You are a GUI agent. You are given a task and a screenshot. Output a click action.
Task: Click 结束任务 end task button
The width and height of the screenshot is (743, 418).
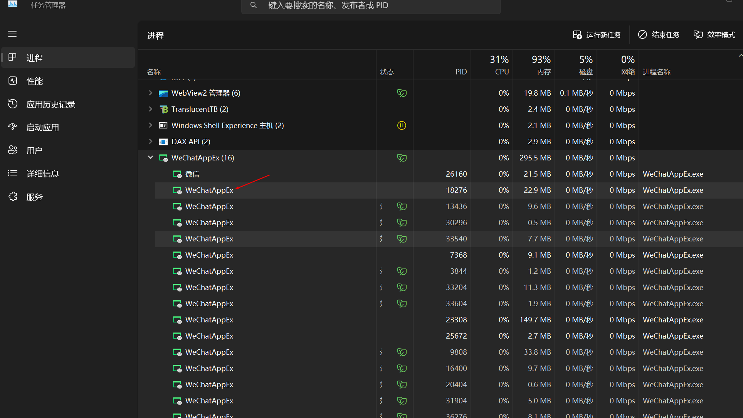(659, 35)
